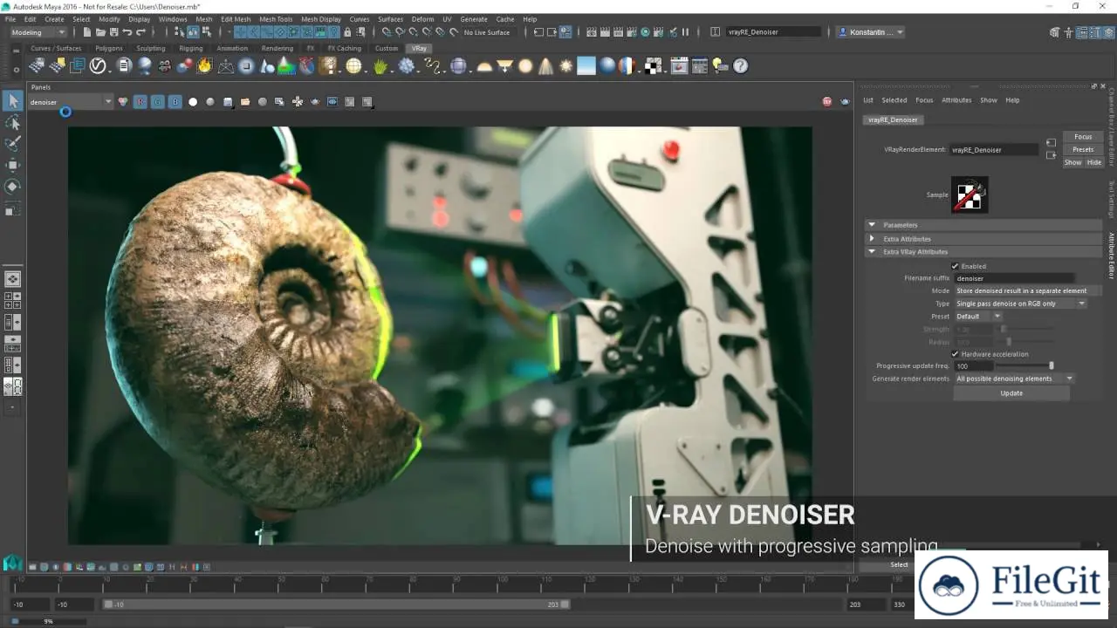Click the Progressive update freq value field
The width and height of the screenshot is (1117, 628).
[973, 366]
